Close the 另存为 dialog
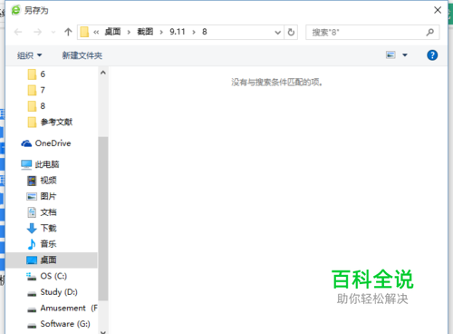 (438, 10)
